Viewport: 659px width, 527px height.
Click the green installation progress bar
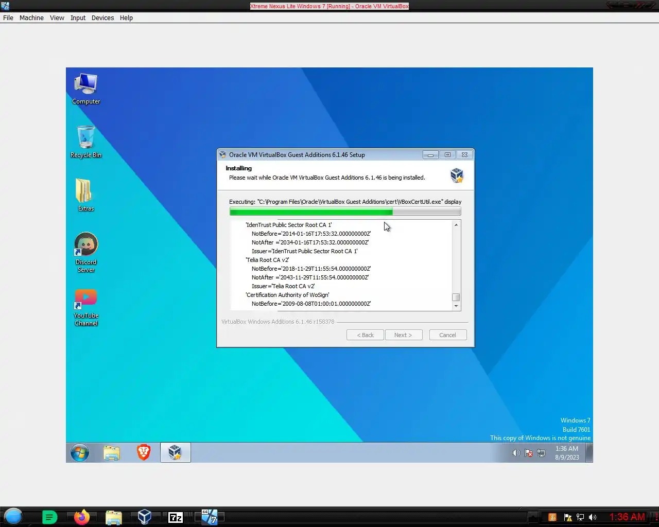pos(345,212)
